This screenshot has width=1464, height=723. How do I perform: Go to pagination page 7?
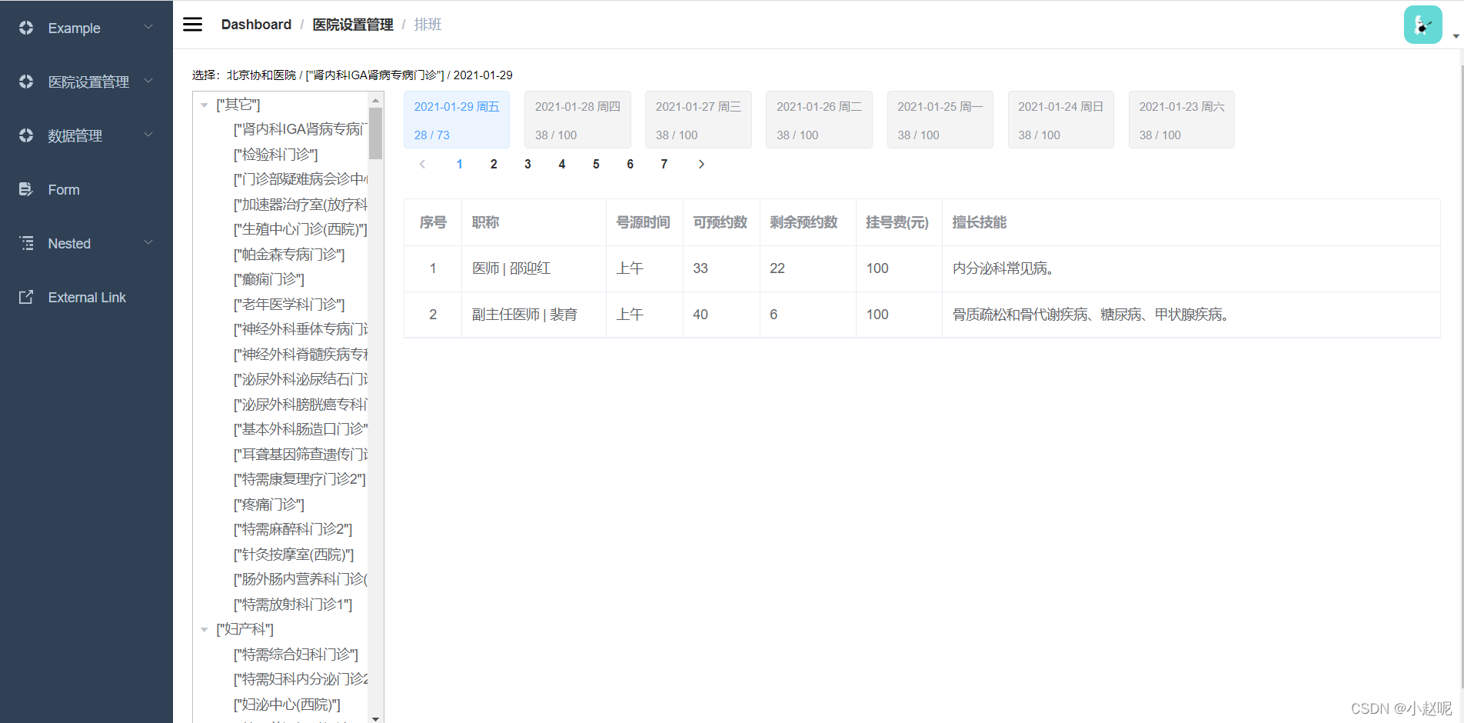pyautogui.click(x=664, y=164)
